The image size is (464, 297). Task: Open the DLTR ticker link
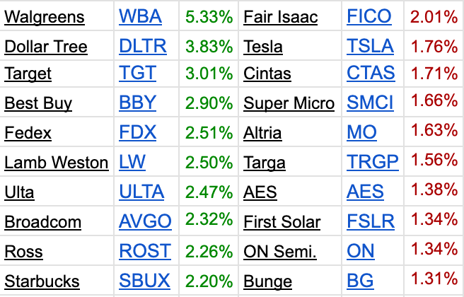[x=143, y=46]
